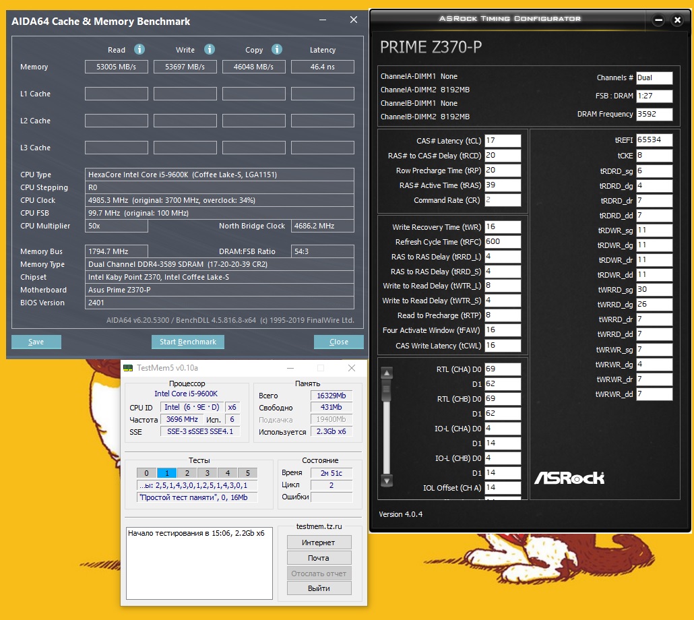Click the Memory Latency result 46.4 ns
Screen dimensions: 694x620
click(x=323, y=67)
